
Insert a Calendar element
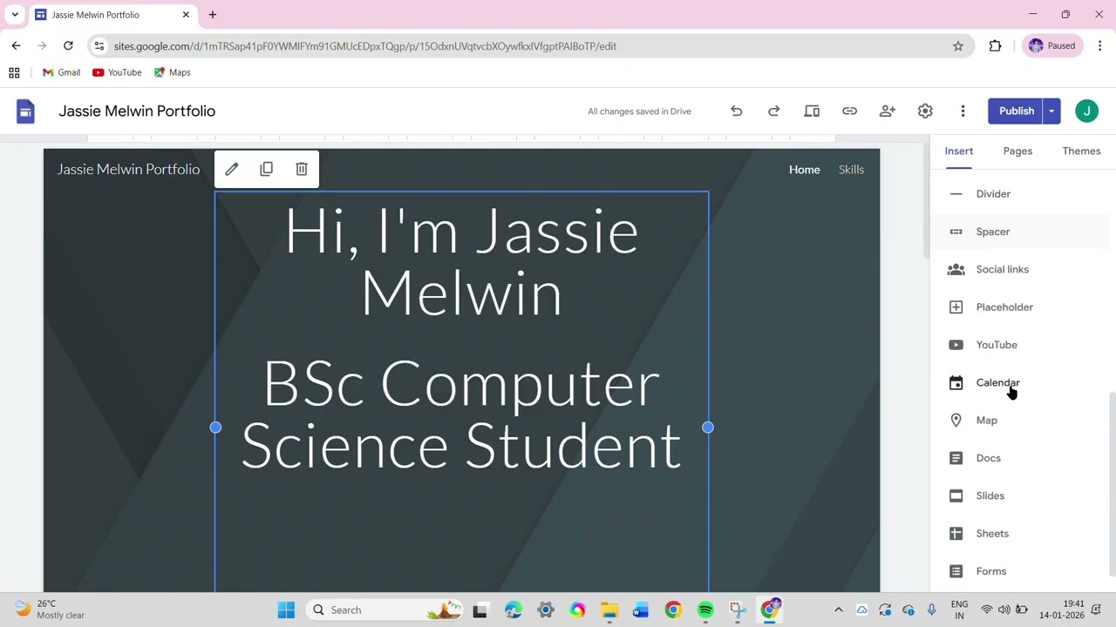click(x=1020, y=382)
